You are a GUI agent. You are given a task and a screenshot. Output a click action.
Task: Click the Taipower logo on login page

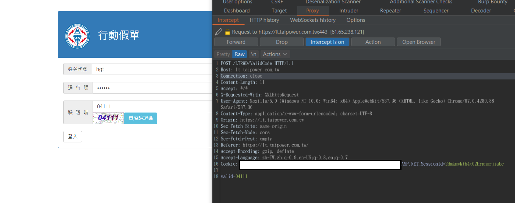coord(77,36)
